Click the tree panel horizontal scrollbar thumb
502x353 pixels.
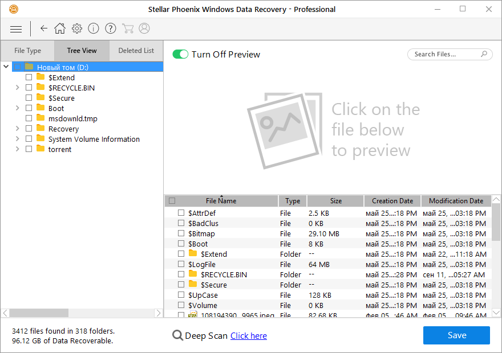point(39,313)
